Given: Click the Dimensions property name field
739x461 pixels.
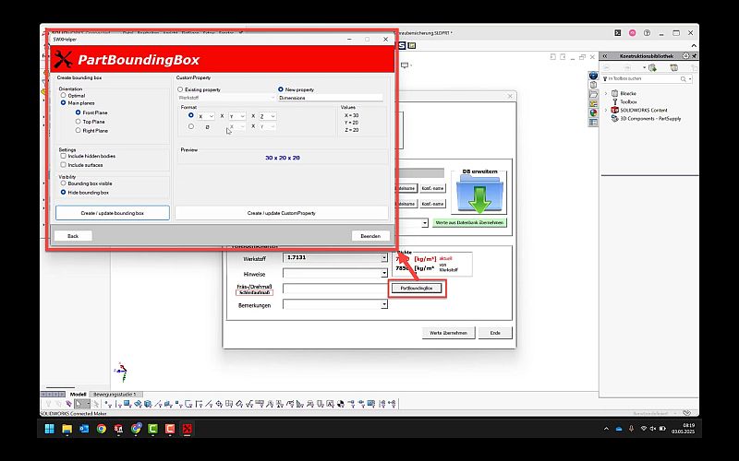Looking at the screenshot, I should point(331,98).
